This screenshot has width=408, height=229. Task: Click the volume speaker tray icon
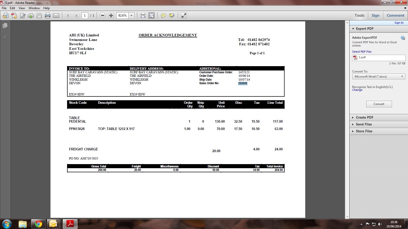pos(380,224)
